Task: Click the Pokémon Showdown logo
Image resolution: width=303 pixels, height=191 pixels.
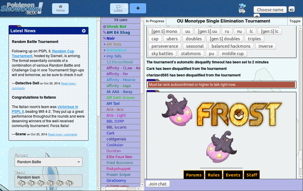Action: point(22,9)
